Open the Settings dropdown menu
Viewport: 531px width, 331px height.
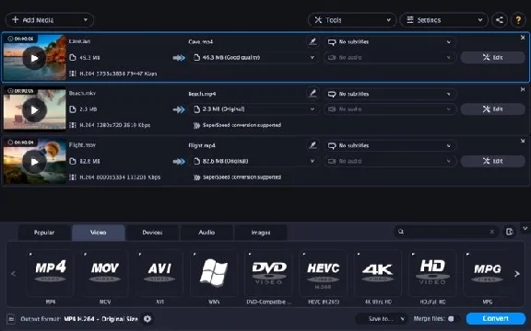point(444,20)
